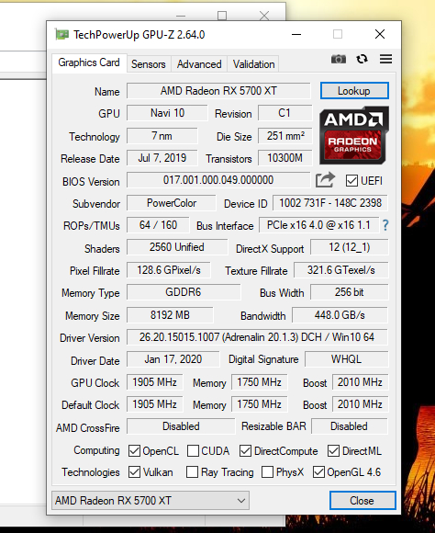Image resolution: width=435 pixels, height=533 pixels.
Task: Minimize the GPU-Z window
Action: (296, 34)
